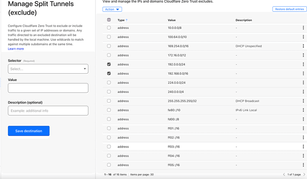Open row menu for ff01::/16
This screenshot has height=179, width=307.
(303, 128)
